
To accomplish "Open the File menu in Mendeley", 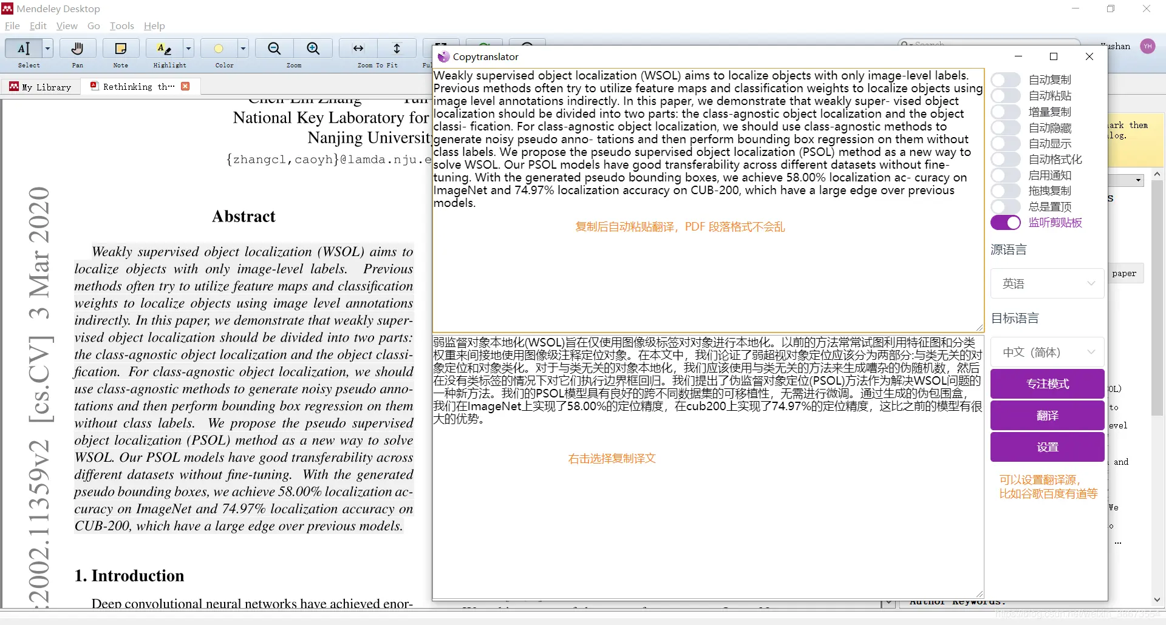I will click(x=12, y=25).
